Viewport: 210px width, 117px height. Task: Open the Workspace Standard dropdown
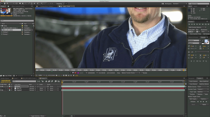coord(180,4)
